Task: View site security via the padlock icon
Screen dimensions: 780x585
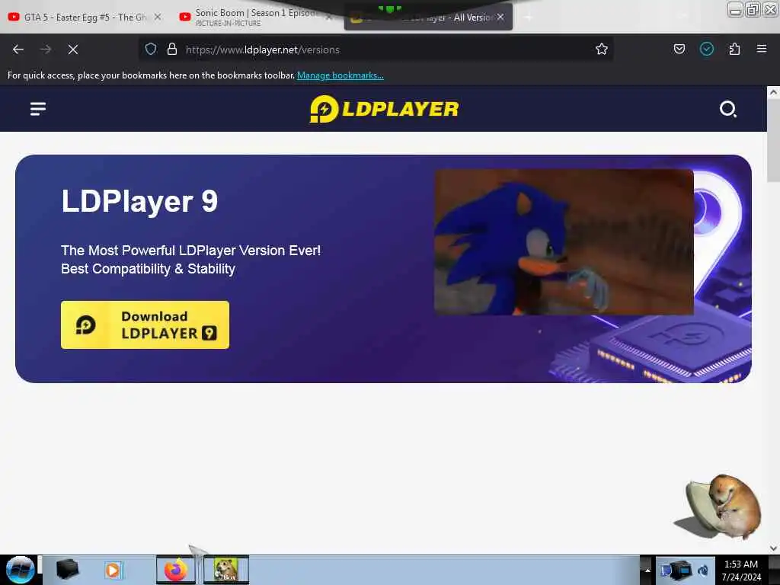Action: [x=172, y=49]
